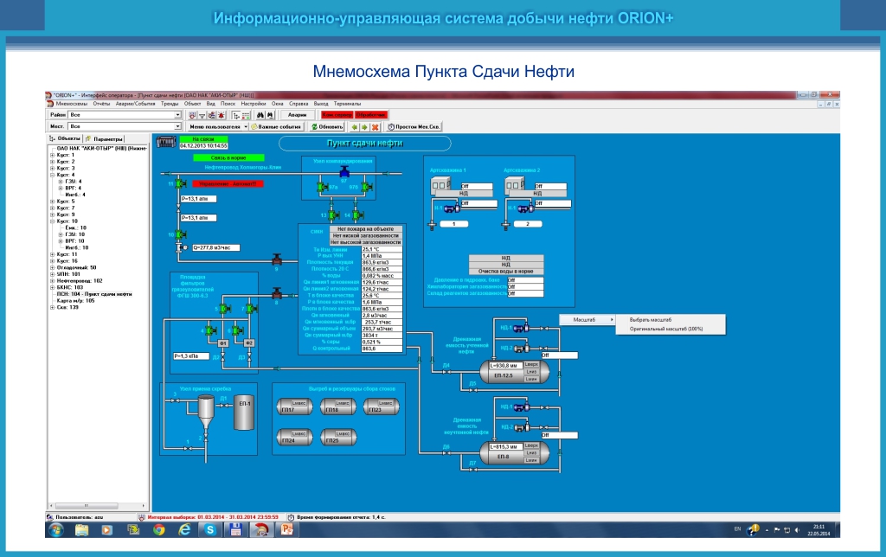Open the Настройки menu
Image resolution: width=886 pixels, height=557 pixels.
254,104
